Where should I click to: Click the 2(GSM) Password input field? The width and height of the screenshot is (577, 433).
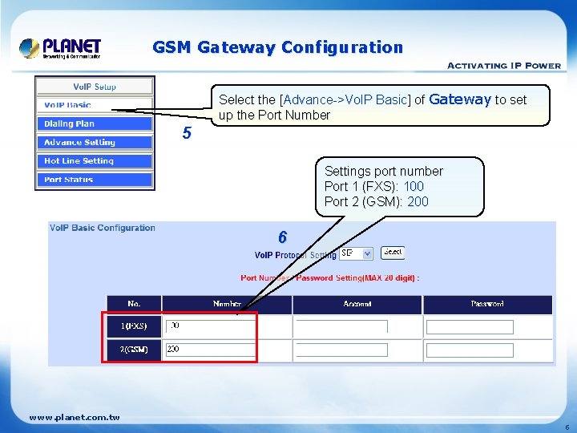pyautogui.click(x=470, y=350)
